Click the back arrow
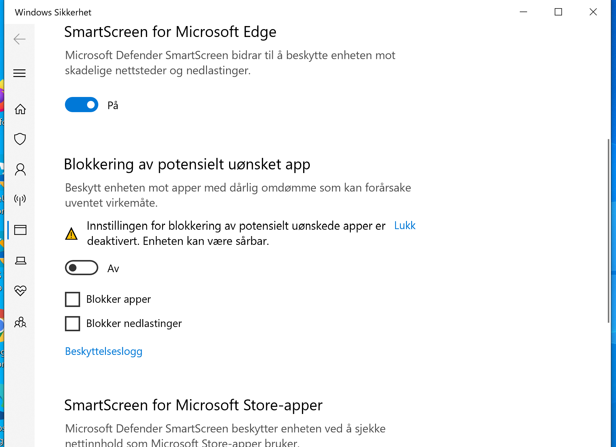The height and width of the screenshot is (447, 616). click(x=19, y=39)
